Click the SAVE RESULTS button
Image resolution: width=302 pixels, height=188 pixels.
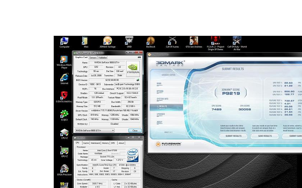265,136
